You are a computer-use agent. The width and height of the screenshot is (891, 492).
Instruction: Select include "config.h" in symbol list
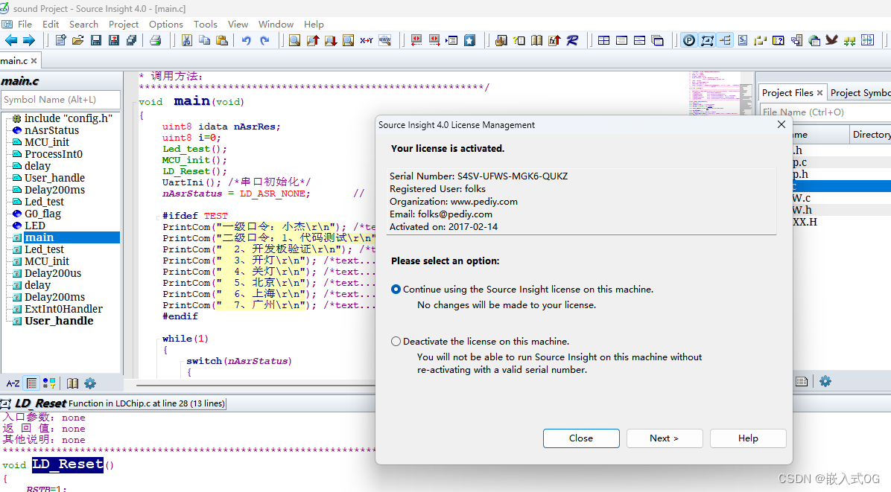(69, 118)
